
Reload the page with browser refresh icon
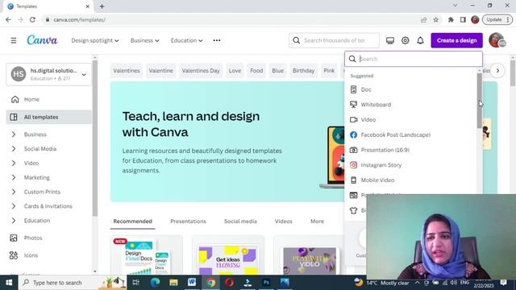tap(32, 19)
